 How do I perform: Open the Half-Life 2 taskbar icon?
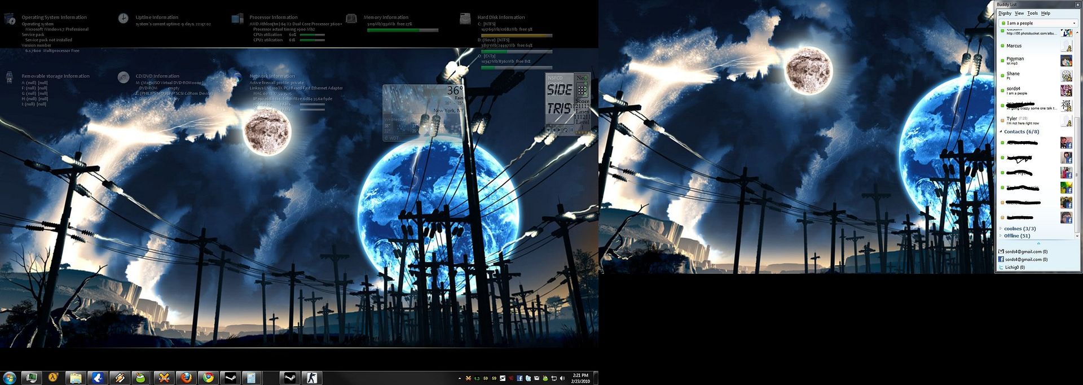(53, 378)
